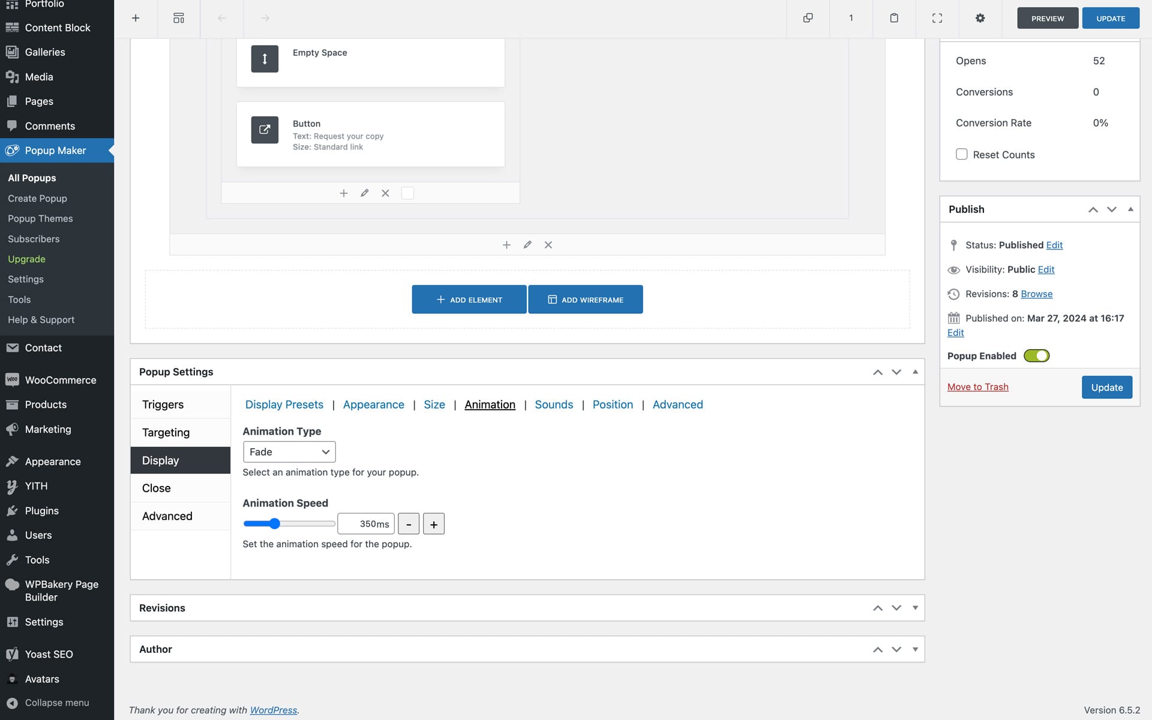Click the Move to Trash link
The height and width of the screenshot is (720, 1152).
pyautogui.click(x=977, y=387)
